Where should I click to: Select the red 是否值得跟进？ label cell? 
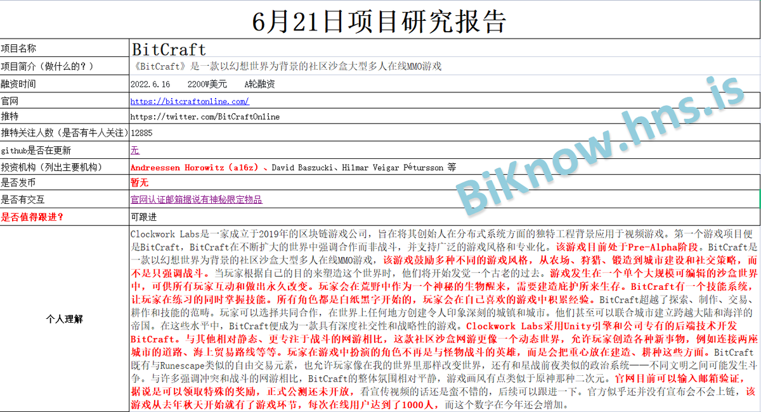[x=64, y=216]
